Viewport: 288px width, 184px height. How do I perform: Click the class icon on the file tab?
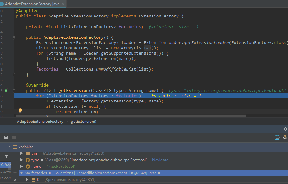pos(2,4)
